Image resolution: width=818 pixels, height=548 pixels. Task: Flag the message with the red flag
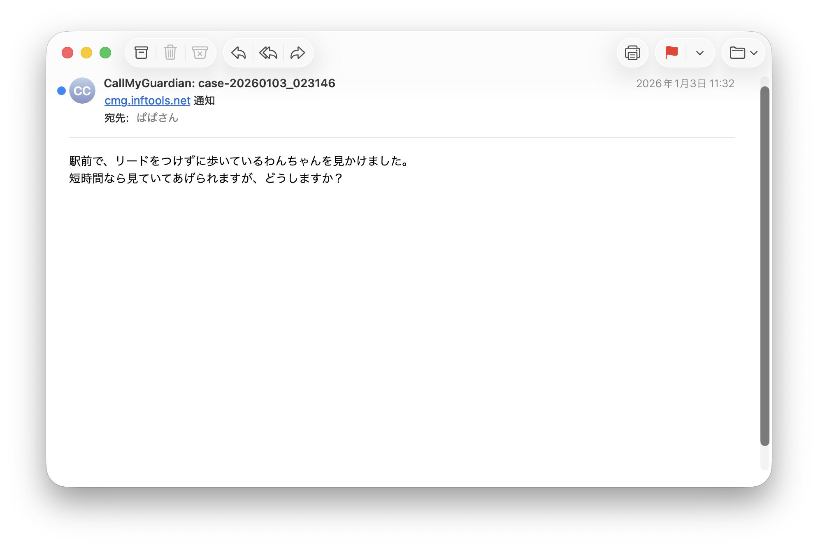pos(671,53)
